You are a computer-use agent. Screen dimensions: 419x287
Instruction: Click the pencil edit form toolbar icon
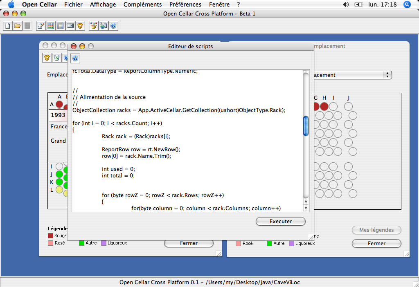[41, 26]
